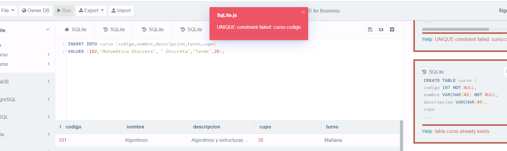The image size is (507, 151).
Task: Click the refresh arrows icon in editor toolbar
Action: click(x=381, y=29)
